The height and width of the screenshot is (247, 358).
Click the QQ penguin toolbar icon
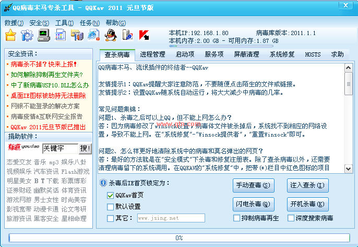tap(111, 36)
